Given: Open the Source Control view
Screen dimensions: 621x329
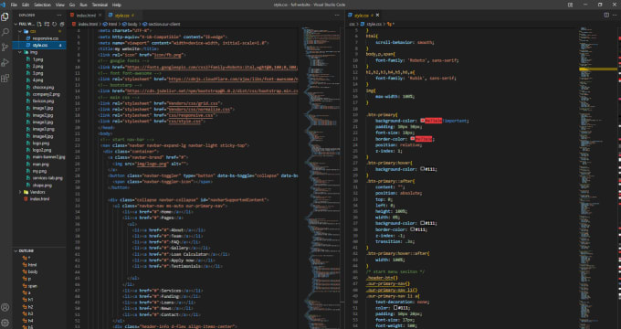Looking at the screenshot, I should [5, 48].
